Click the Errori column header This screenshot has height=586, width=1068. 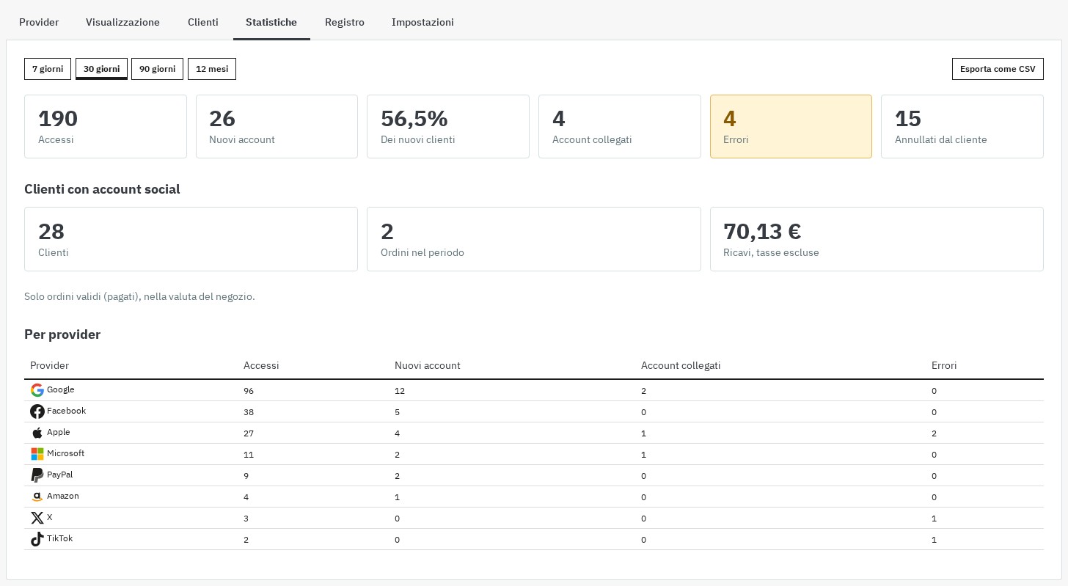tap(944, 365)
